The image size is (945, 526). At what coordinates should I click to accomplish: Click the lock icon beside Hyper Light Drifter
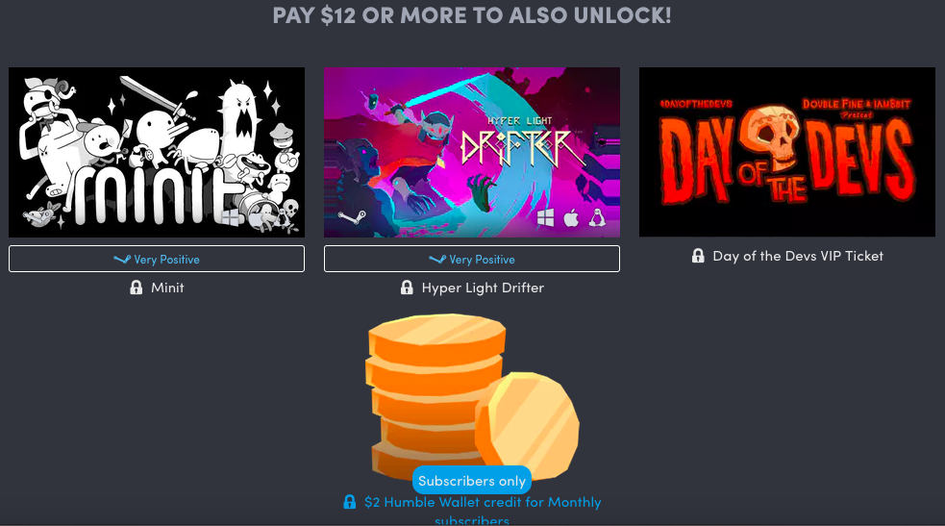[407, 288]
